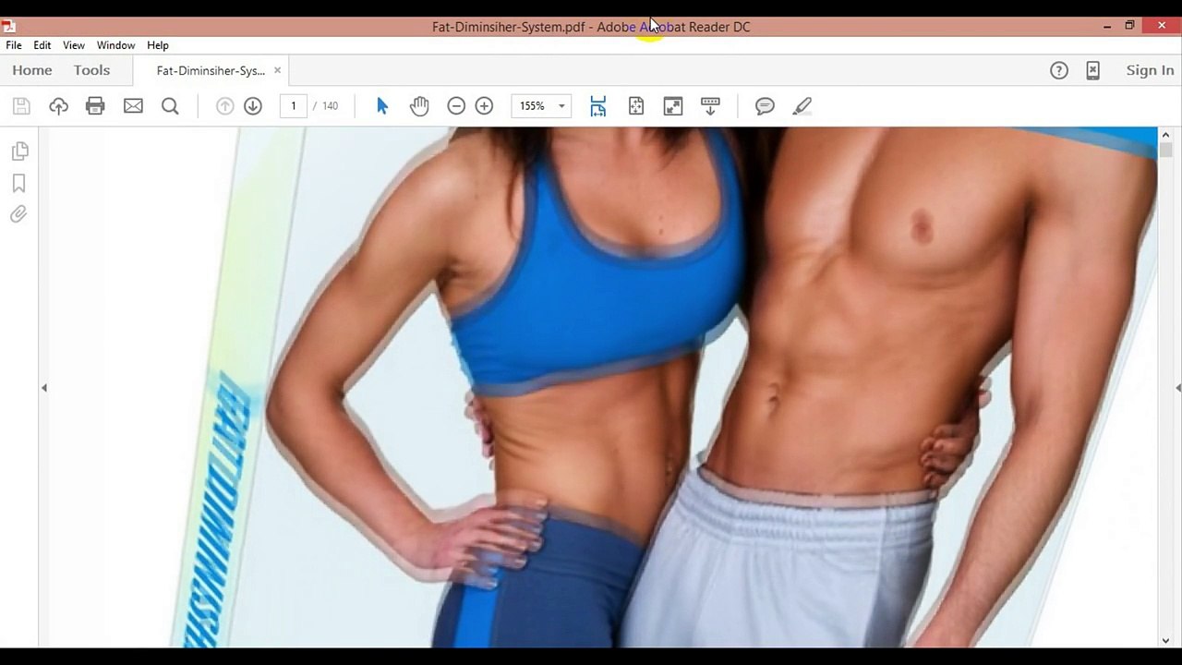Open the Help question mark icon

1059,70
